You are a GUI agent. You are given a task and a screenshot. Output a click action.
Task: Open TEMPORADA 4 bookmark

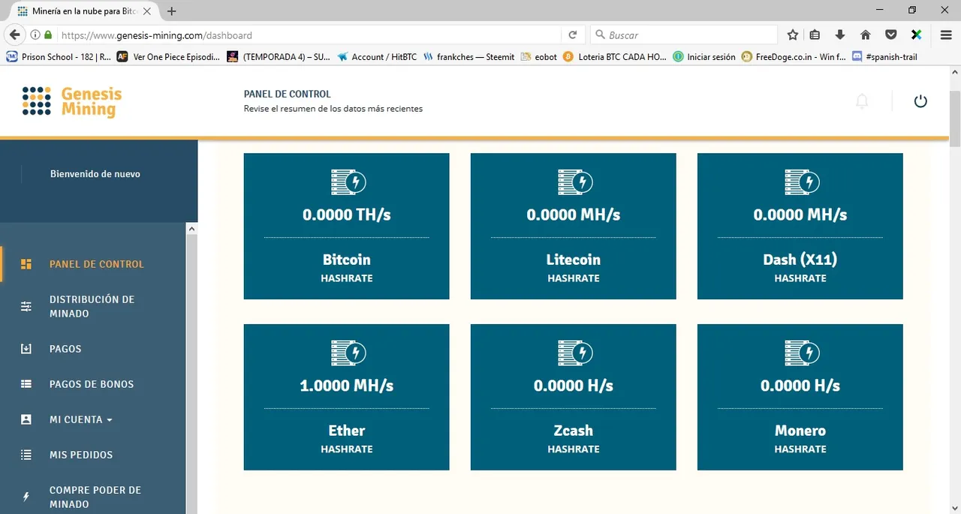point(279,56)
